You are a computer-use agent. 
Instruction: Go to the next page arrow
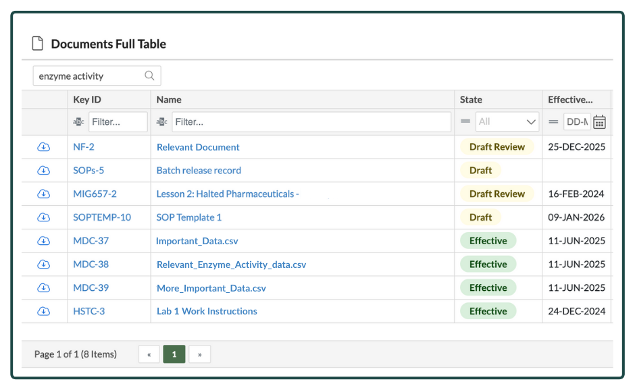tap(199, 354)
